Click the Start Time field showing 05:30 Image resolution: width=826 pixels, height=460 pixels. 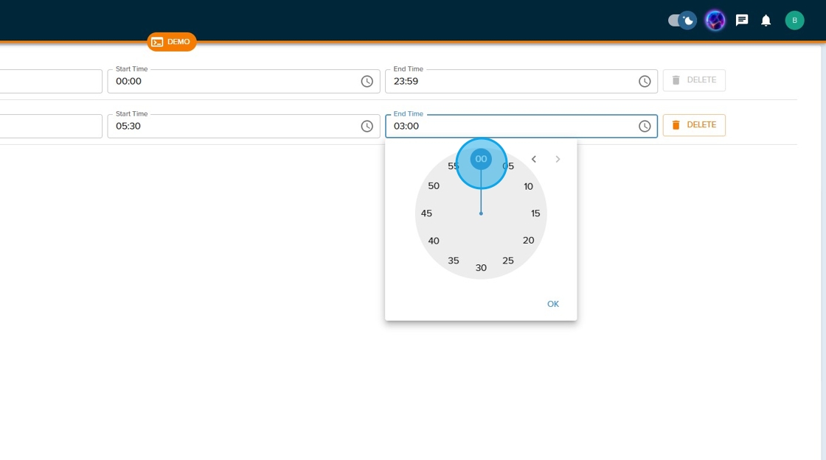point(232,127)
